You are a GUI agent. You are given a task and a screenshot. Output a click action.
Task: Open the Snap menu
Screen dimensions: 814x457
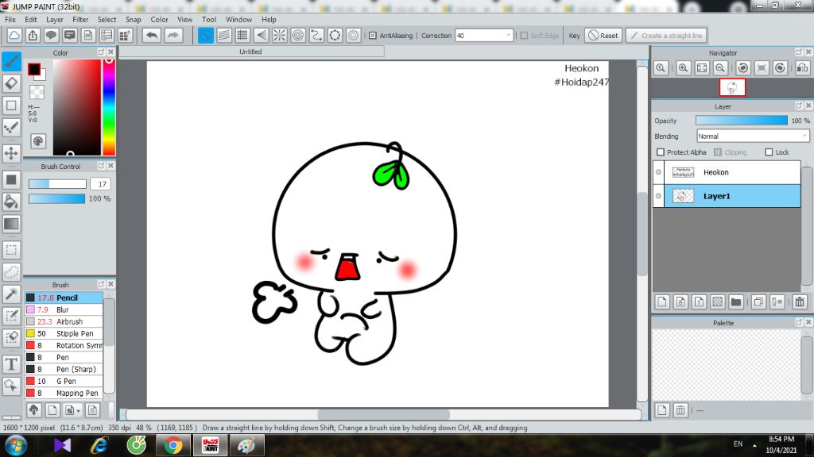pos(133,19)
